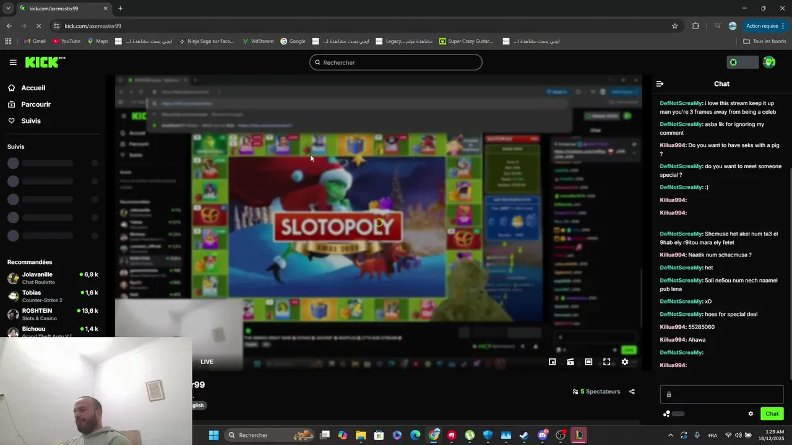Open recommended channel Jolavanille
792x445 pixels.
pyautogui.click(x=53, y=278)
